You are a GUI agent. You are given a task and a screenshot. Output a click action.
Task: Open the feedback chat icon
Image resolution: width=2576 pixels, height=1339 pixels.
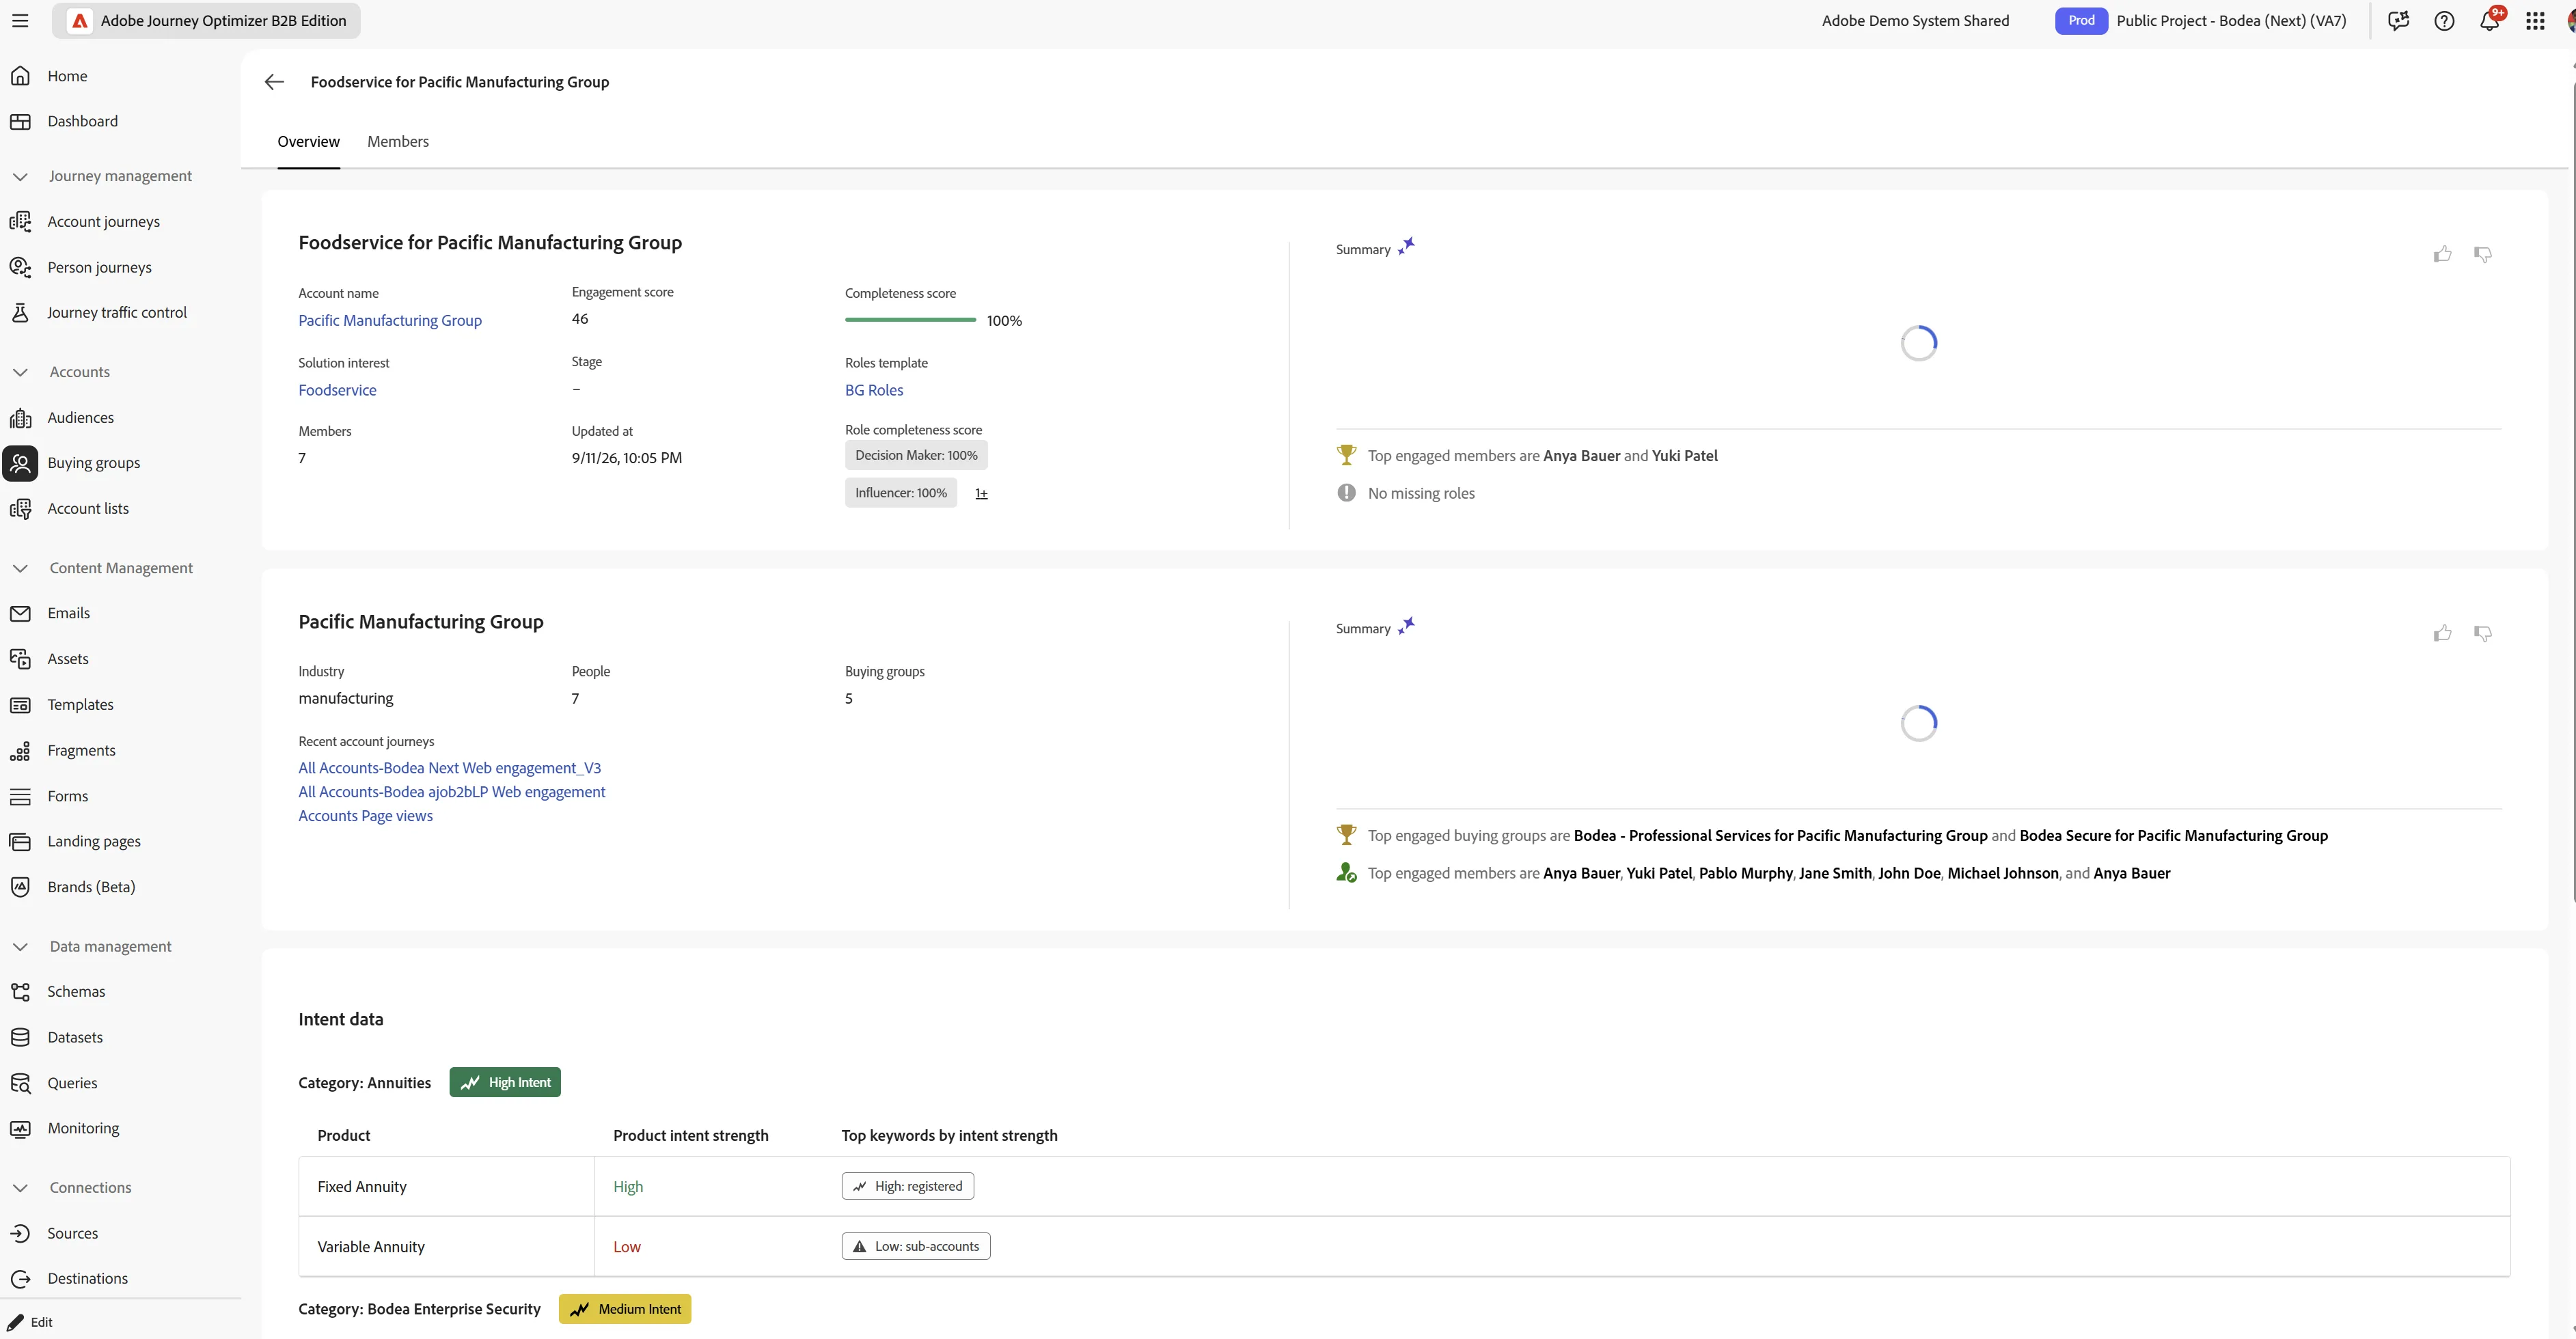point(2398,20)
